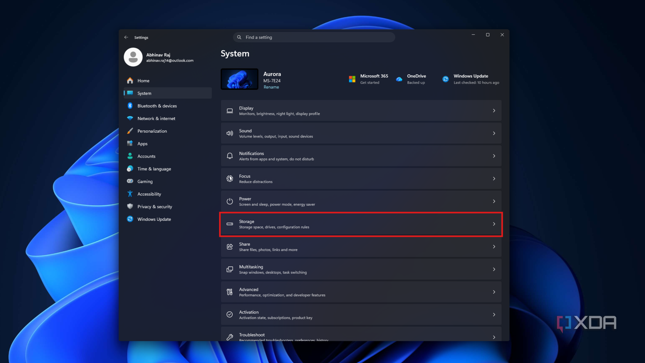This screenshot has height=363, width=645.
Task: Open Bluetooth & devices settings
Action: pyautogui.click(x=168, y=106)
